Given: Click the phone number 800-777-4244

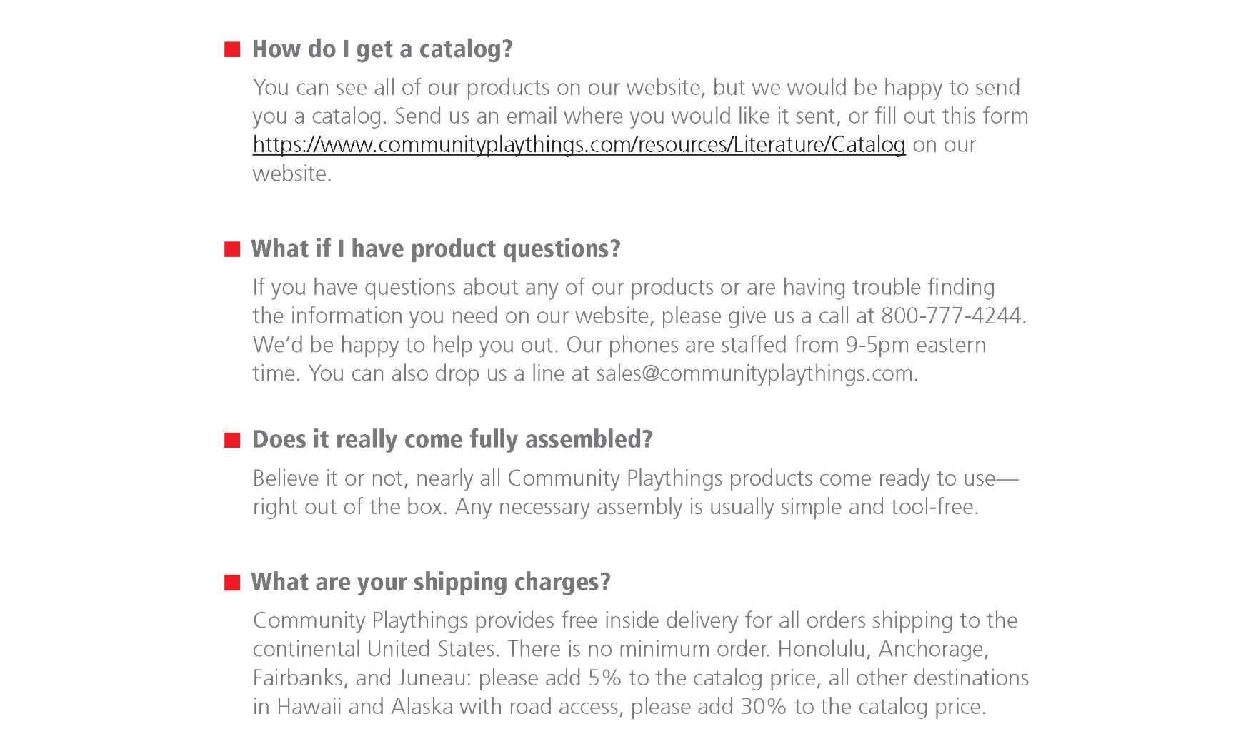Looking at the screenshot, I should [951, 316].
